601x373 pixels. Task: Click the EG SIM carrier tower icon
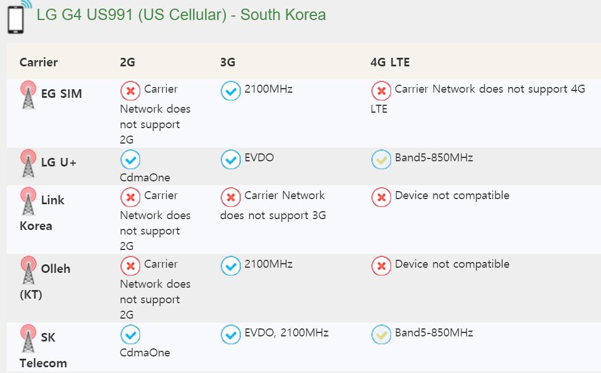[28, 94]
